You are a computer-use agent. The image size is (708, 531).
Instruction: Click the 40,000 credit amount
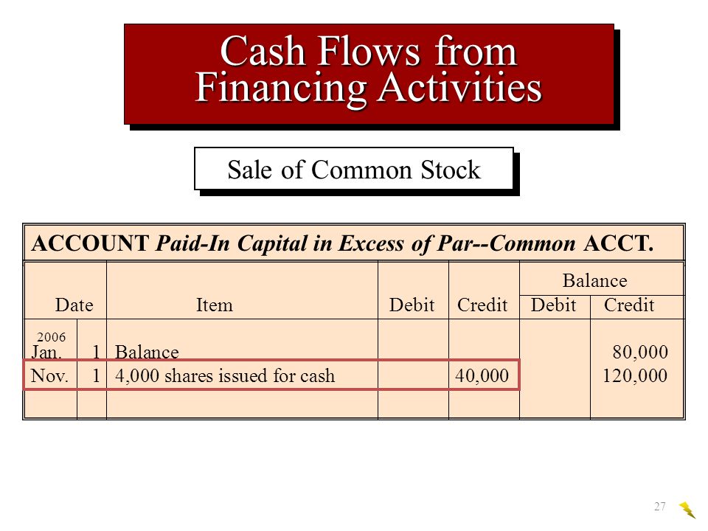[482, 375]
